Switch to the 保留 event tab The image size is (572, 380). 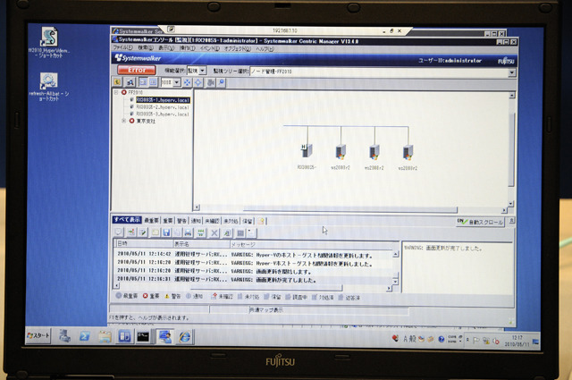(x=248, y=221)
